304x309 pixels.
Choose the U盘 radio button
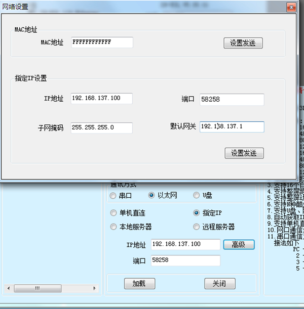click(197, 196)
